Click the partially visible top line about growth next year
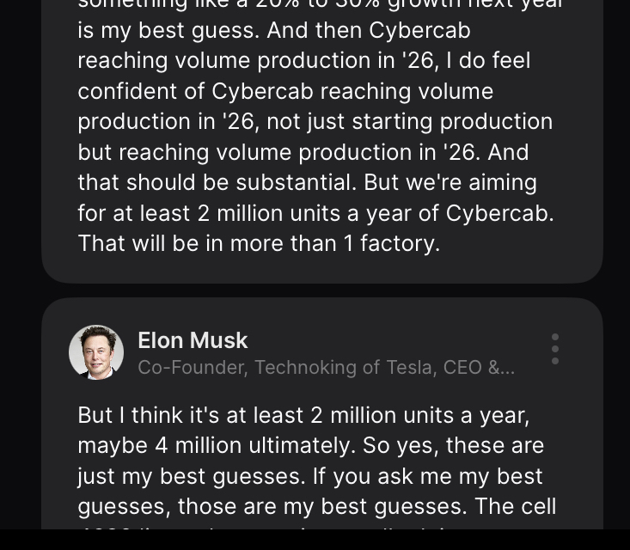630x550 pixels. pos(320,5)
